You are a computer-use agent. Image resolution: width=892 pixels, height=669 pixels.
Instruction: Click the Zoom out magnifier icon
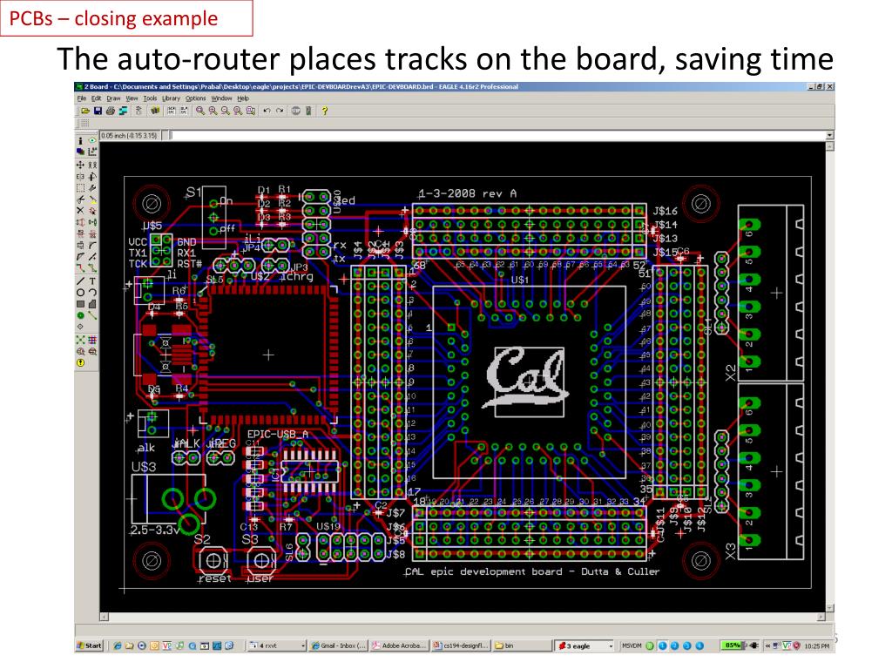tap(226, 111)
